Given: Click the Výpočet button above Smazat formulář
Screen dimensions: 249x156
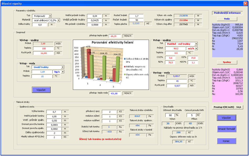Looking at the screenshot, I should [x=226, y=118].
